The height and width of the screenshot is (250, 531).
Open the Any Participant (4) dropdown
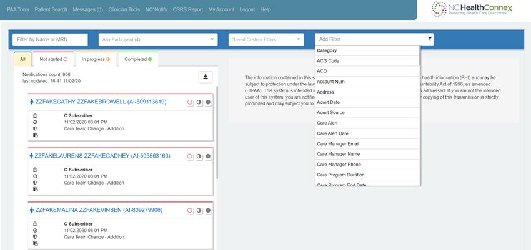pos(158,39)
